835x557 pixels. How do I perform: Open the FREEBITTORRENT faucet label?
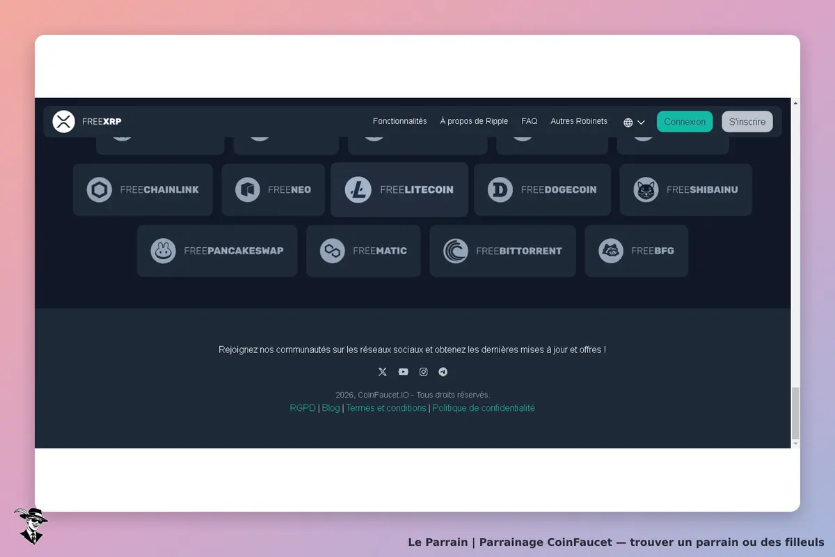(519, 251)
